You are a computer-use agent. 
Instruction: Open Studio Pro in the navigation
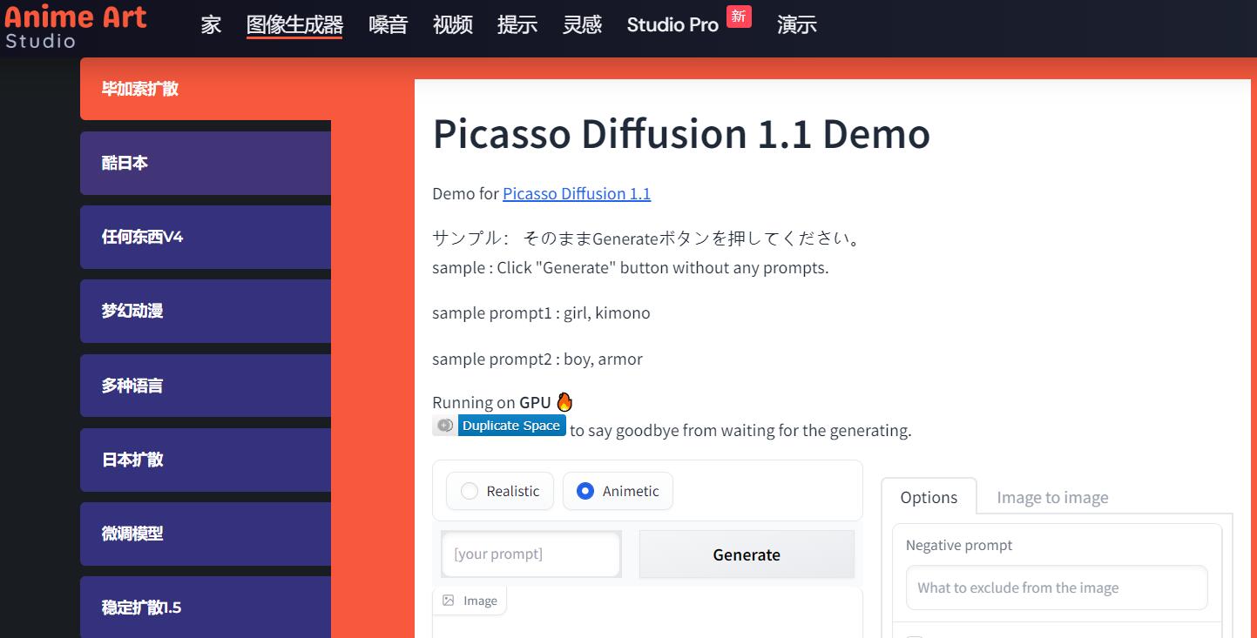pos(672,24)
